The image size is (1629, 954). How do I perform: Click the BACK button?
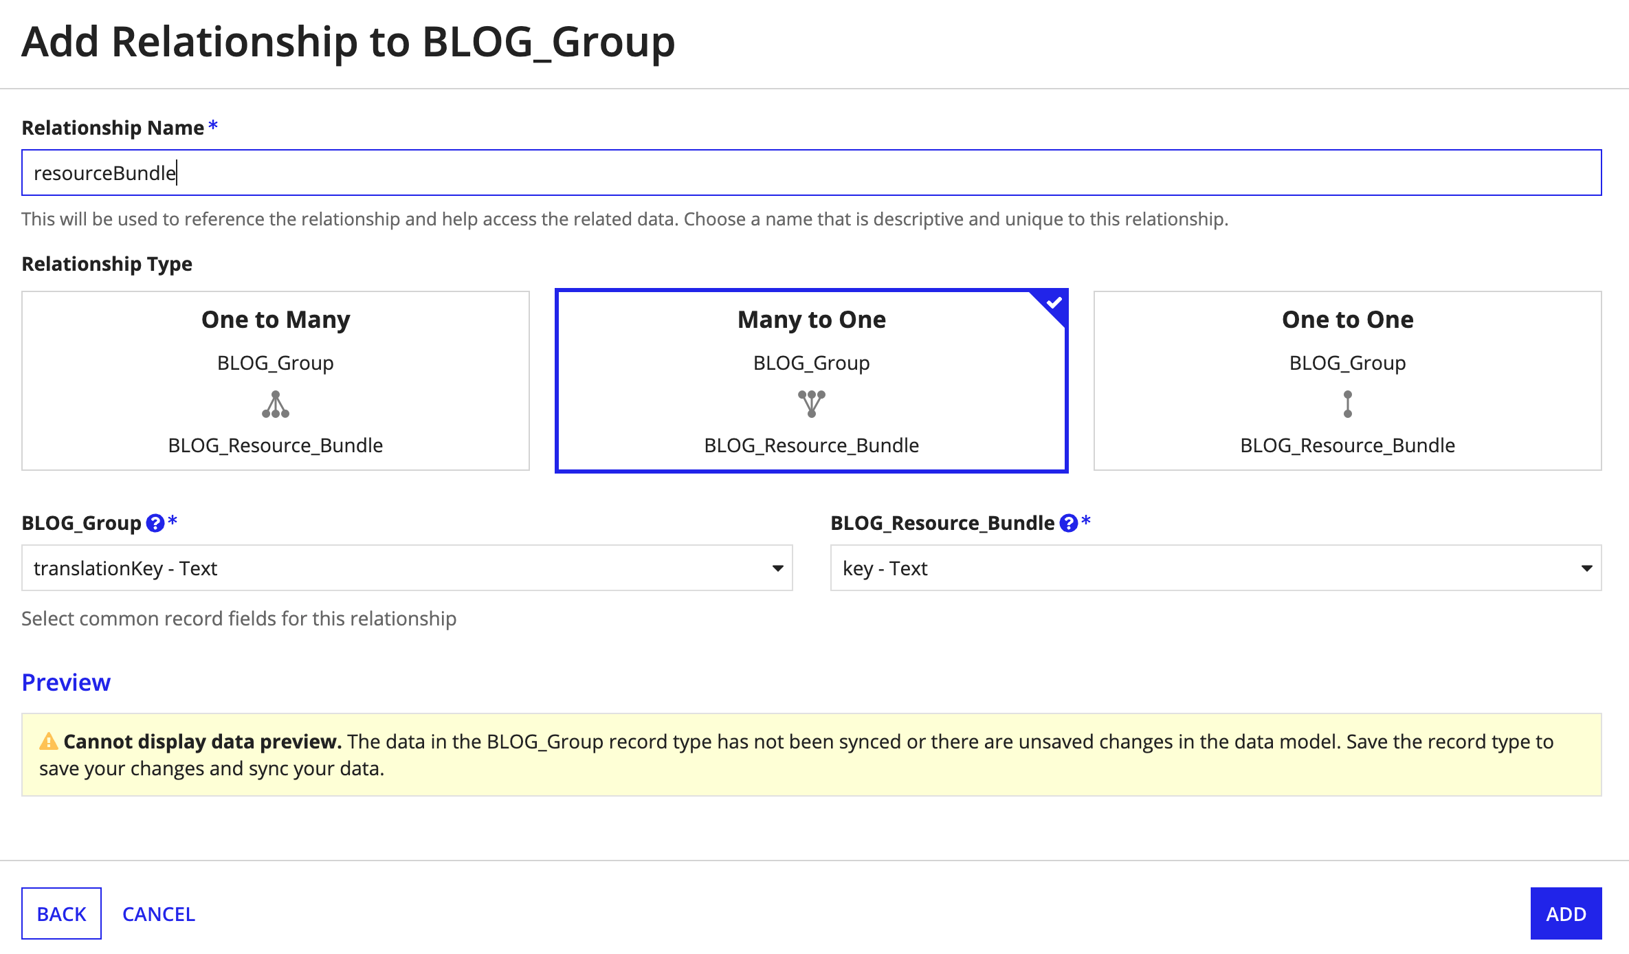point(61,913)
